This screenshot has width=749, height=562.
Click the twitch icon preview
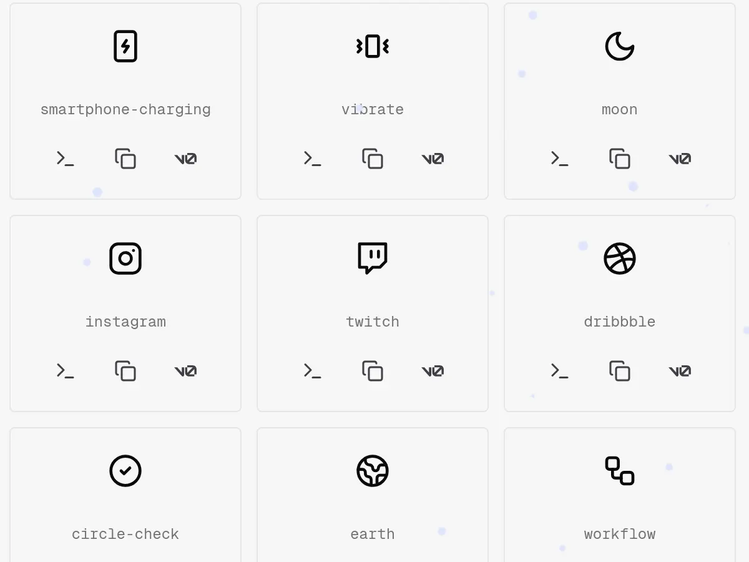pos(373,259)
